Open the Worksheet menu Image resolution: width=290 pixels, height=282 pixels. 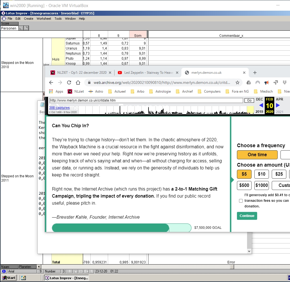click(44, 19)
